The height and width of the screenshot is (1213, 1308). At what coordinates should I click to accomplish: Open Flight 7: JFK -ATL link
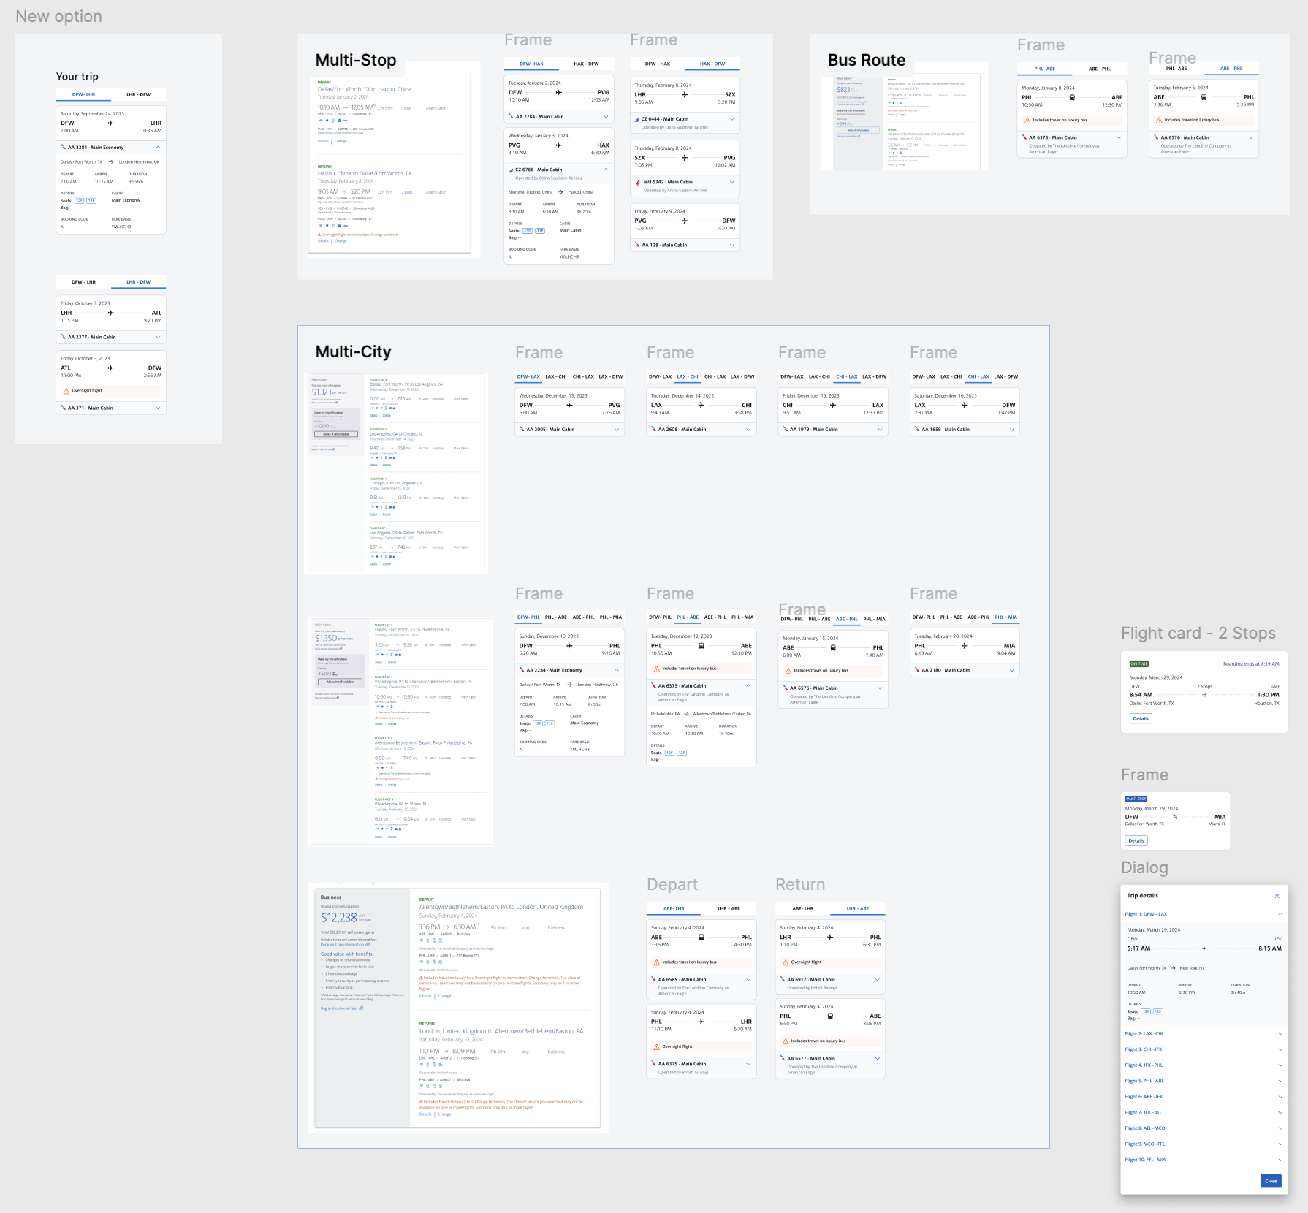(x=1144, y=1112)
